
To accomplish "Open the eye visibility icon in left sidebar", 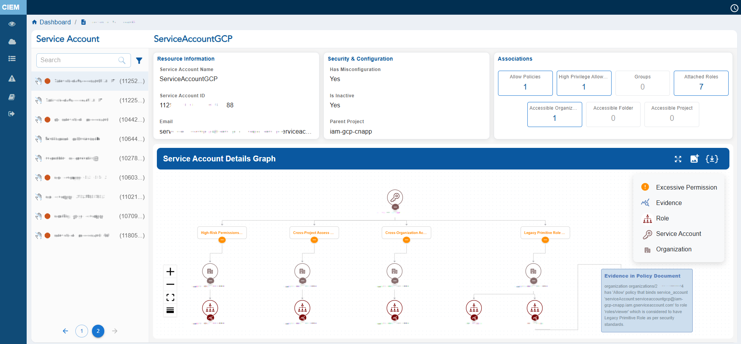I will [x=12, y=24].
